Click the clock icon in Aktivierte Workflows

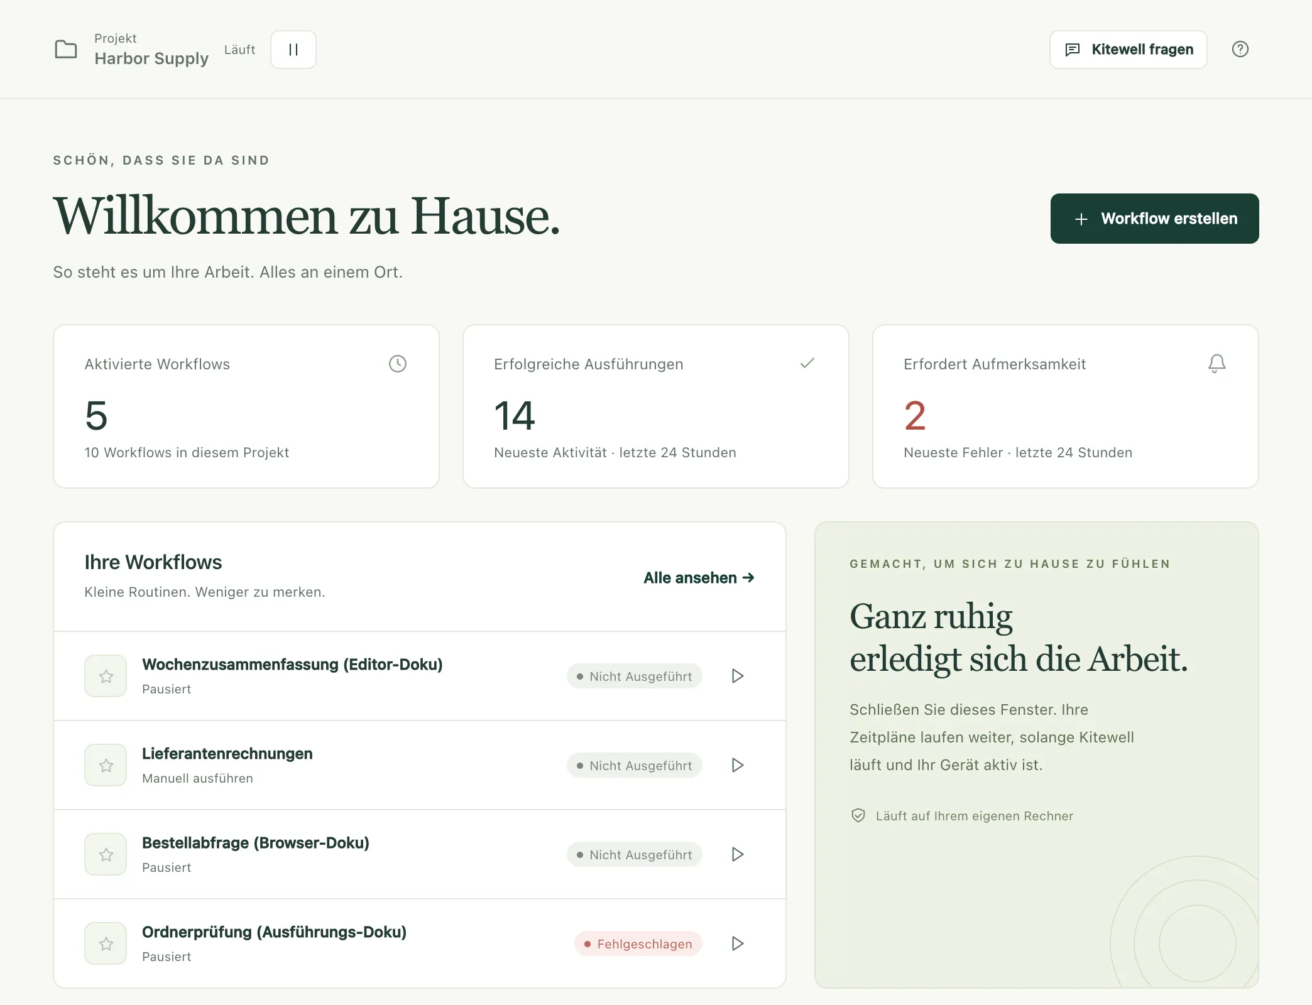click(x=398, y=364)
